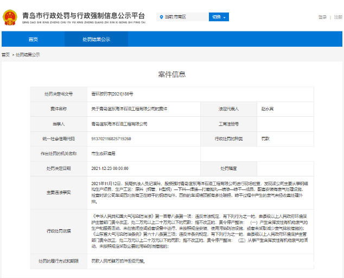Screen dimensions: 344x278
Task: Click the 登录 login link
Action: pos(322,17)
